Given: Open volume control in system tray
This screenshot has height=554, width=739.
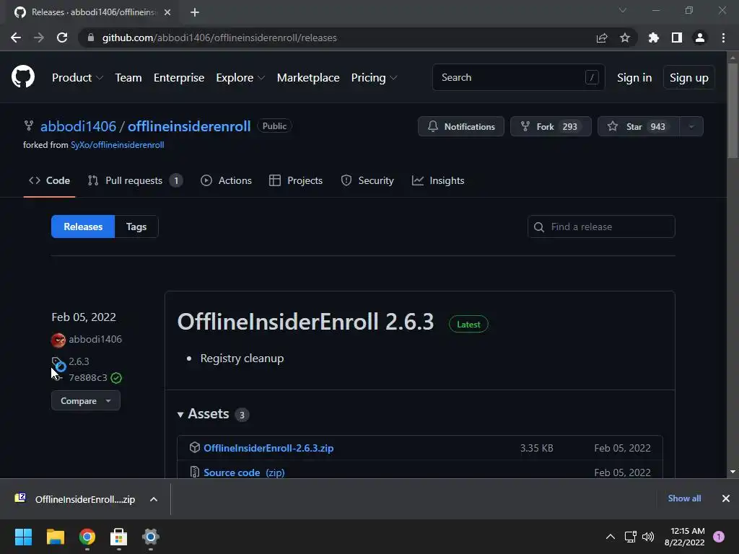Looking at the screenshot, I should click(x=648, y=537).
